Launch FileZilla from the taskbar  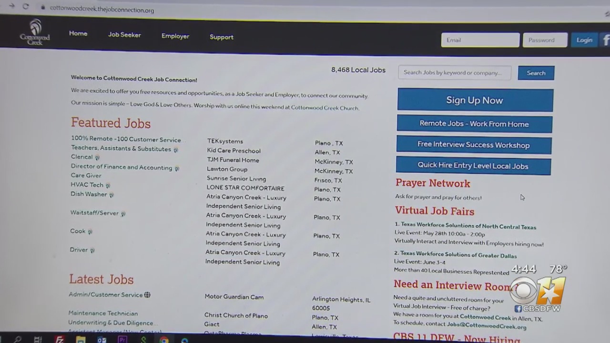click(x=59, y=340)
